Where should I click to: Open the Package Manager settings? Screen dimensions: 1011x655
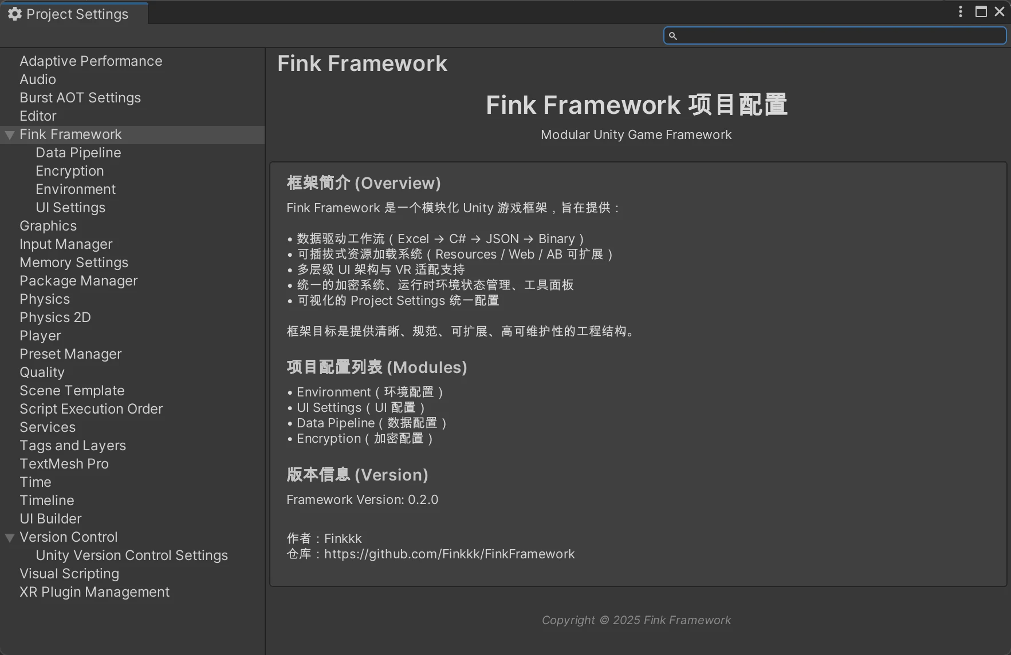tap(78, 281)
